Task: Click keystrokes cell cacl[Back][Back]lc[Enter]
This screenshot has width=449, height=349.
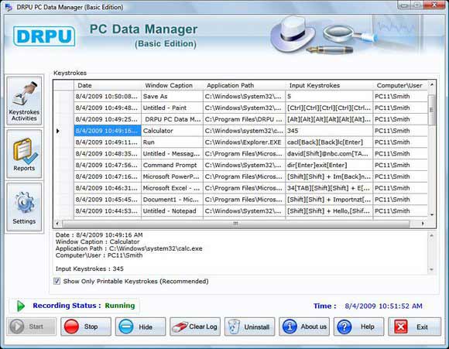Action: [x=329, y=142]
